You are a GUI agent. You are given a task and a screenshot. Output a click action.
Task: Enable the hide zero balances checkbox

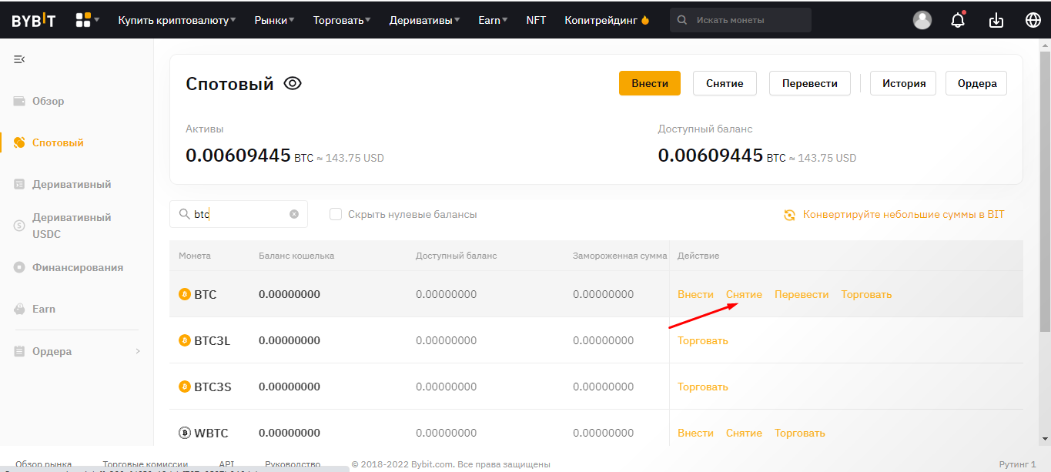coord(336,214)
